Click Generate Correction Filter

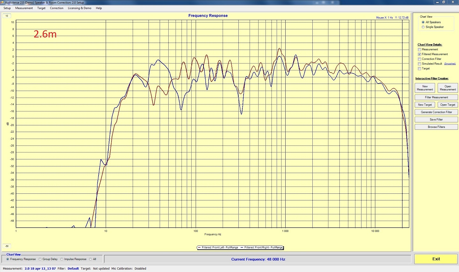(x=436, y=112)
